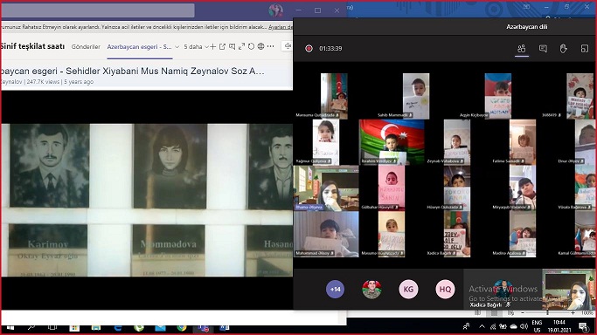The image size is (597, 335).
Task: Expand the Azerbaycan esgeri tab dropdown
Action: 177,47
